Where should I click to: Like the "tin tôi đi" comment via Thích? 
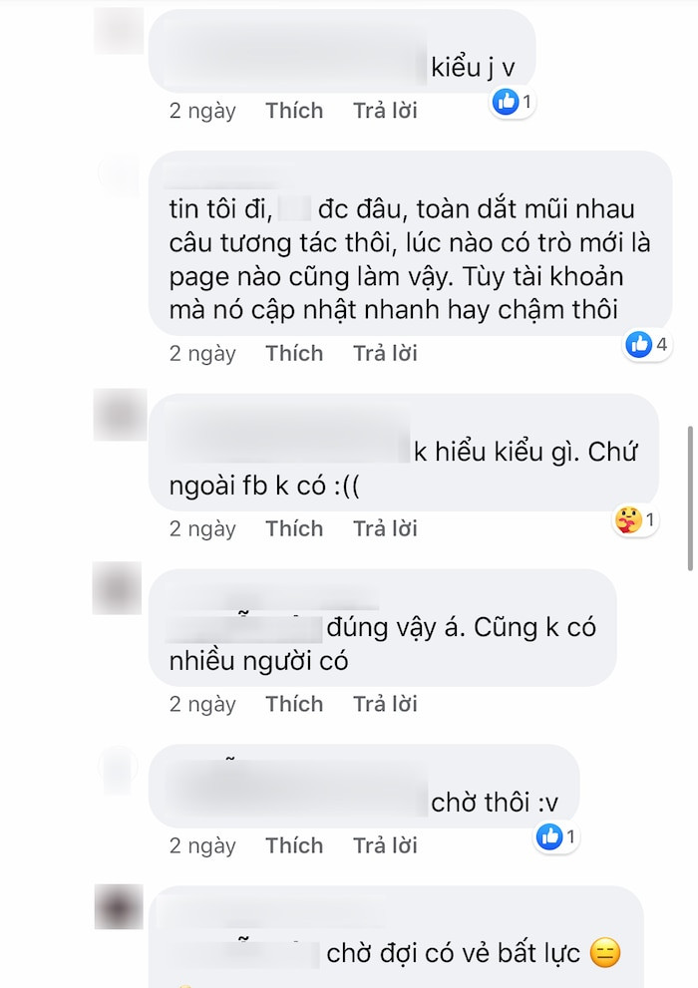pos(294,354)
